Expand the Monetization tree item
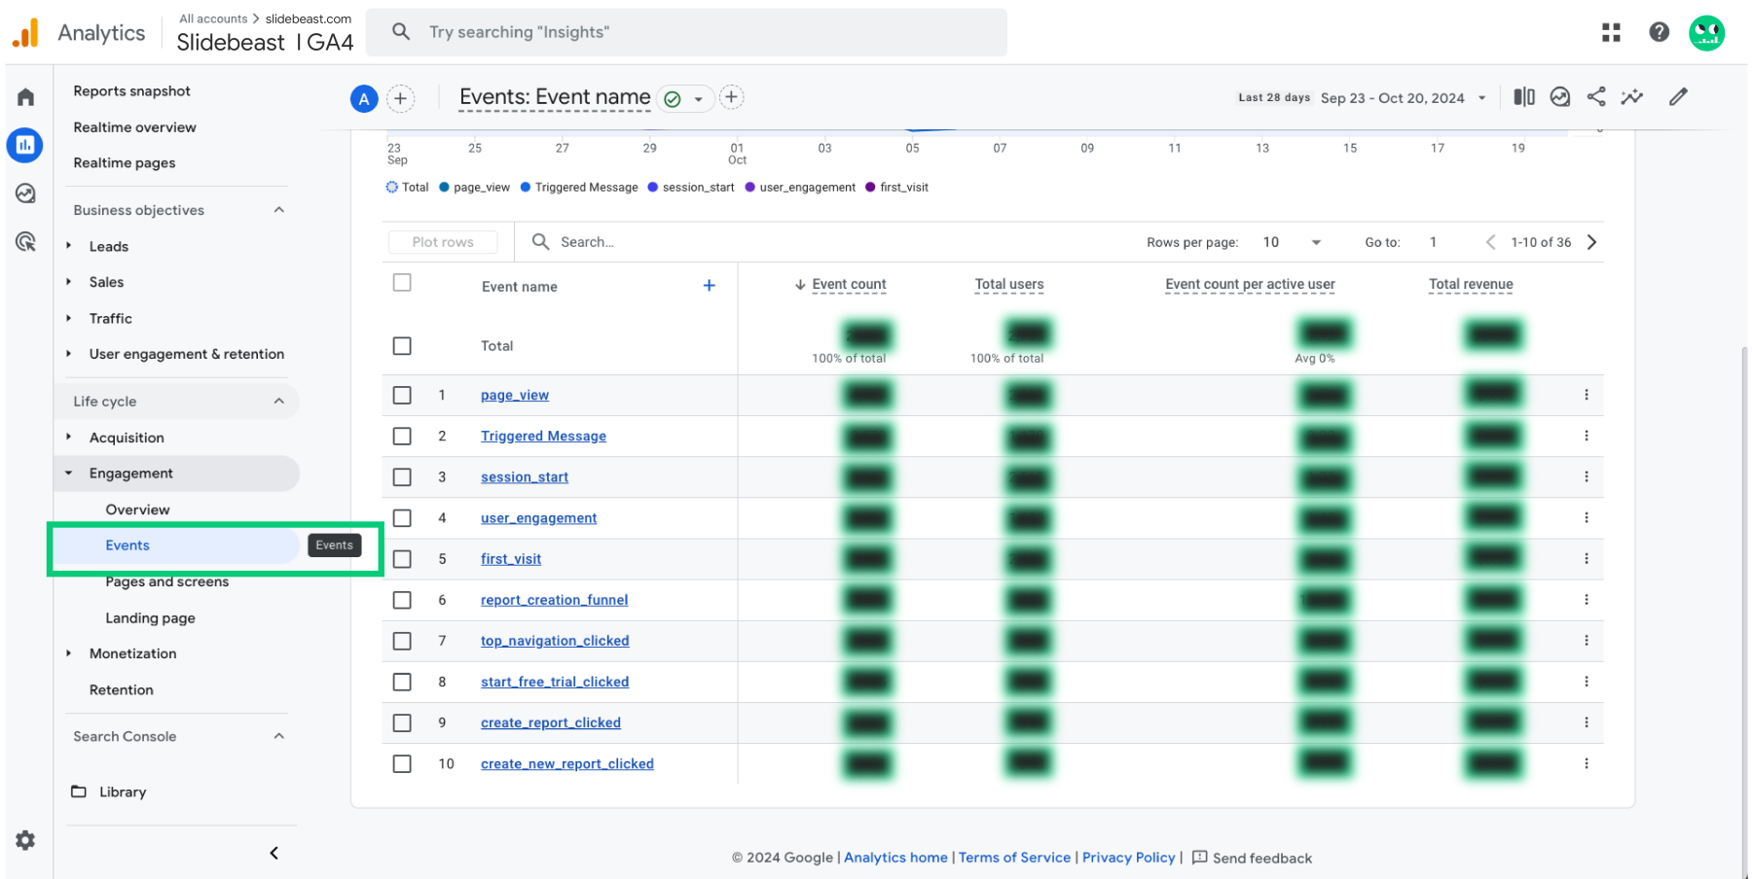This screenshot has width=1752, height=879. click(69, 652)
